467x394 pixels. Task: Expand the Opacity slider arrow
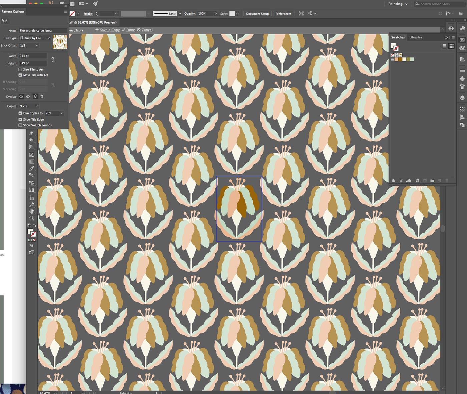pyautogui.click(x=216, y=14)
